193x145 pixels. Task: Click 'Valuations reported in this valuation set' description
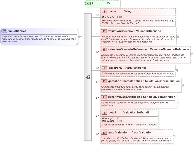click(x=136, y=139)
